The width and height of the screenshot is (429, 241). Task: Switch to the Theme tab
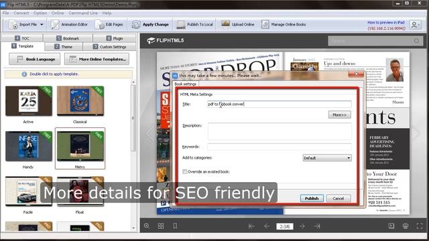click(64, 47)
